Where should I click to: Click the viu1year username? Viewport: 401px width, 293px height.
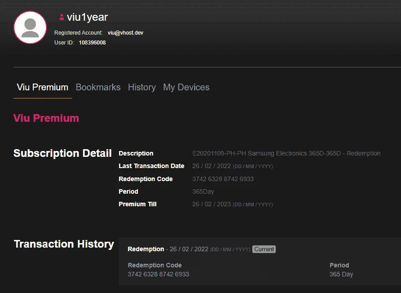point(87,18)
